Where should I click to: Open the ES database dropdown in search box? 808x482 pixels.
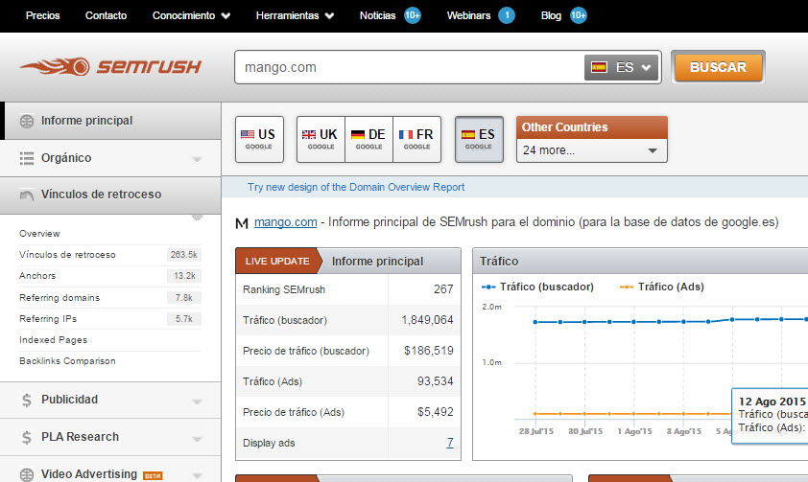click(x=622, y=67)
